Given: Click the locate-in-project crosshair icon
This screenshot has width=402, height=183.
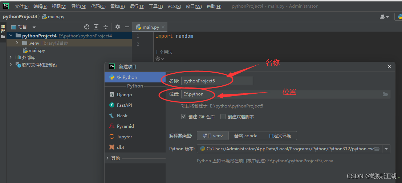Looking at the screenshot, I should 87,27.
